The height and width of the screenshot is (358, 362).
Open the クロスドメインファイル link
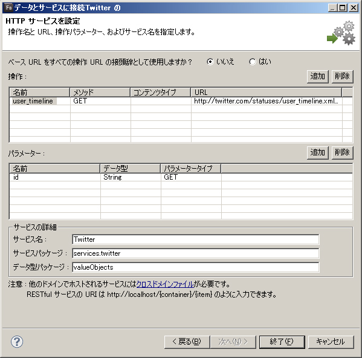tap(165, 284)
